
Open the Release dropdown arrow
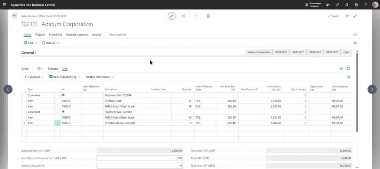[x=59, y=43]
